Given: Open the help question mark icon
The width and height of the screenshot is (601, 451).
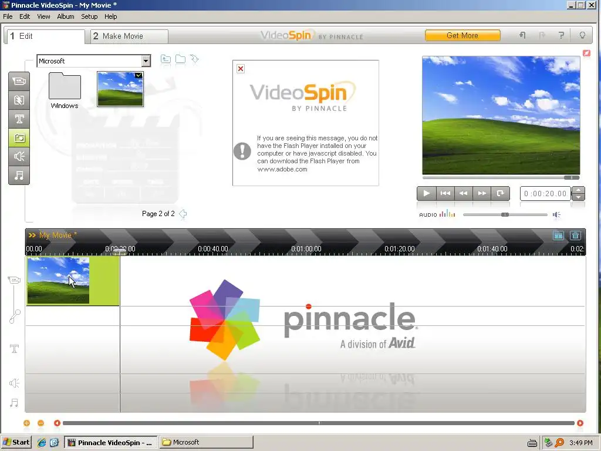Looking at the screenshot, I should 561,35.
